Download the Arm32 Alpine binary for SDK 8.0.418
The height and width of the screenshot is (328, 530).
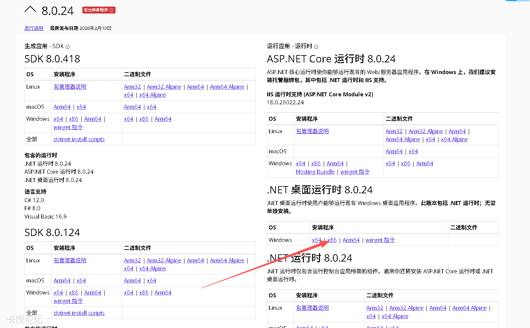(x=164, y=86)
